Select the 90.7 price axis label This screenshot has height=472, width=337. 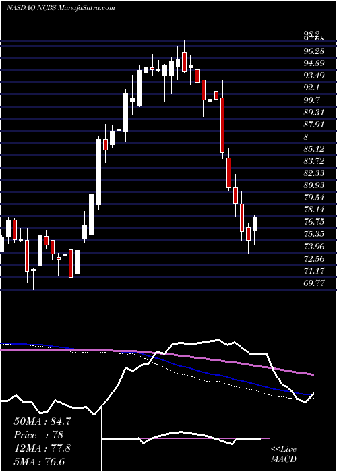[x=311, y=100]
